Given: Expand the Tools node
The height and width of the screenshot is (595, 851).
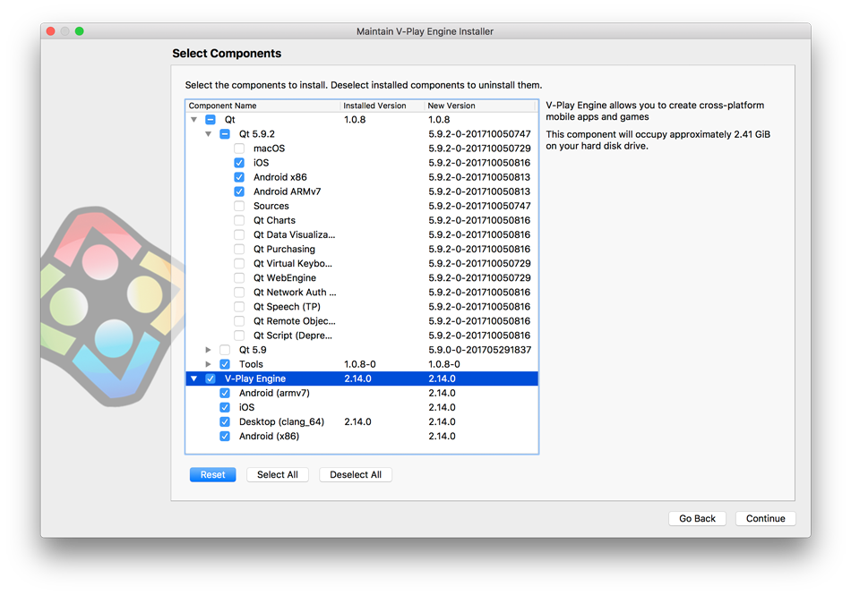Looking at the screenshot, I should [209, 364].
